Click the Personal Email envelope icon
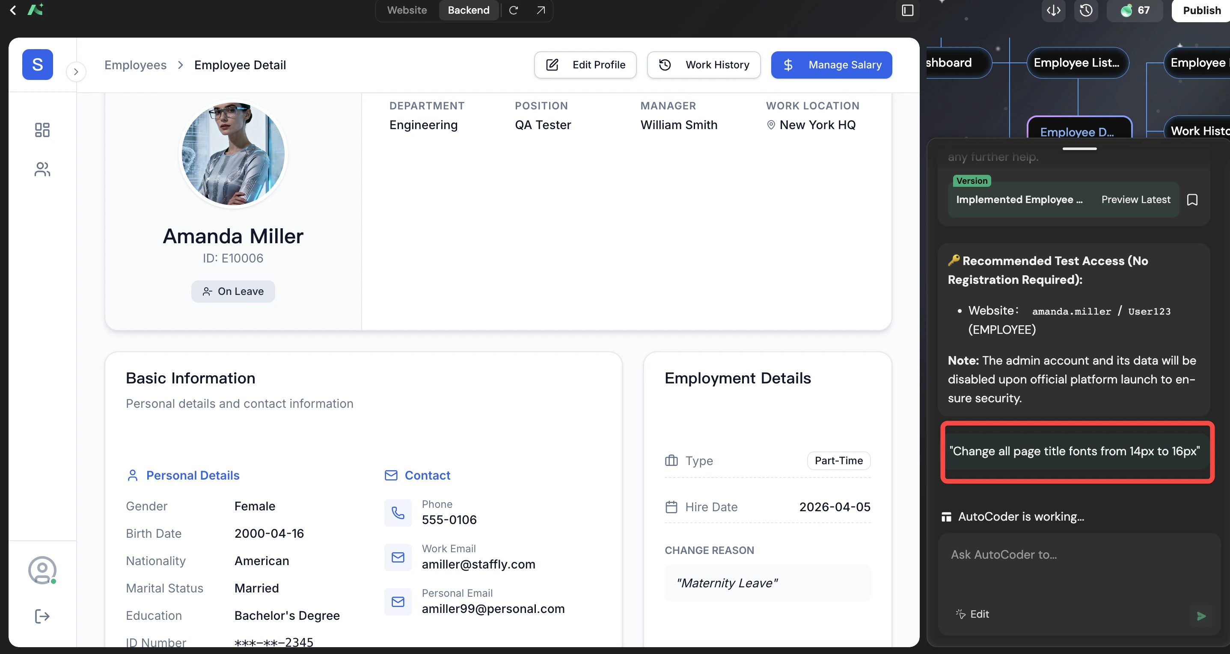This screenshot has width=1230, height=654. tap(398, 601)
